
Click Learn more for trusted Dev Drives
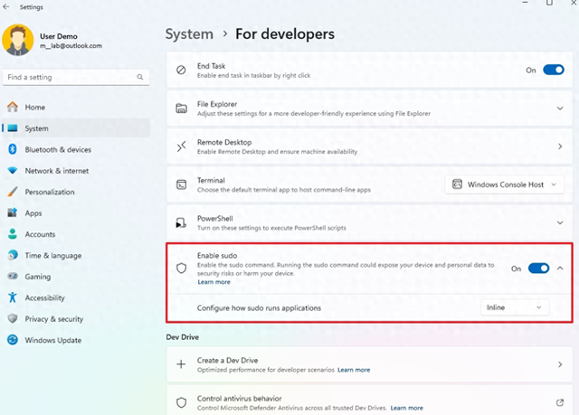pyautogui.click(x=407, y=408)
